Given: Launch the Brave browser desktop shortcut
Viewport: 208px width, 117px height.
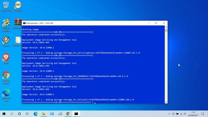Looking at the screenshot, I should (6, 59).
